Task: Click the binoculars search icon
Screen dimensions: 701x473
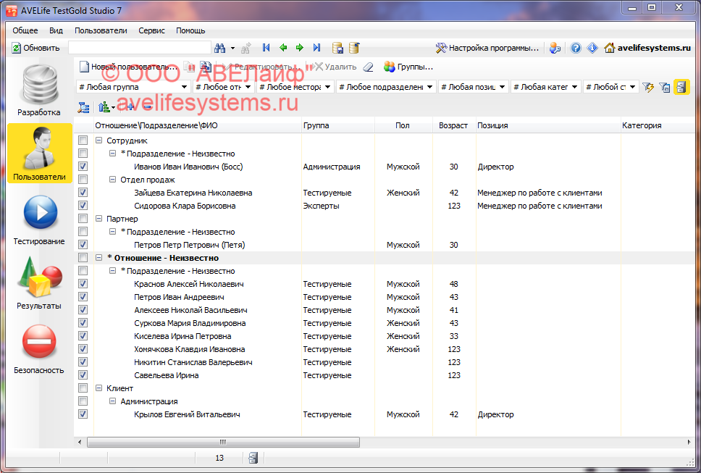Action: point(222,48)
